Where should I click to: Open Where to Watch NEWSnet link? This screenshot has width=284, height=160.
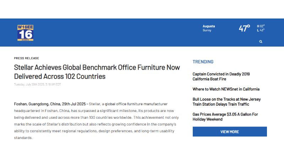click(226, 89)
